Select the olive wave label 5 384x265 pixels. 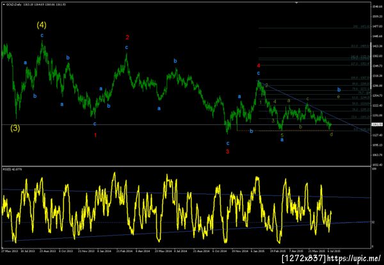point(282,135)
